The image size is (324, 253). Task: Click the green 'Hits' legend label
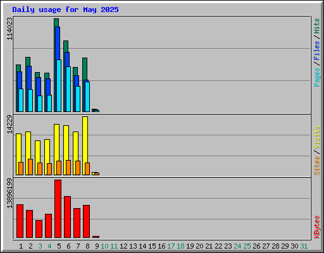316,26
